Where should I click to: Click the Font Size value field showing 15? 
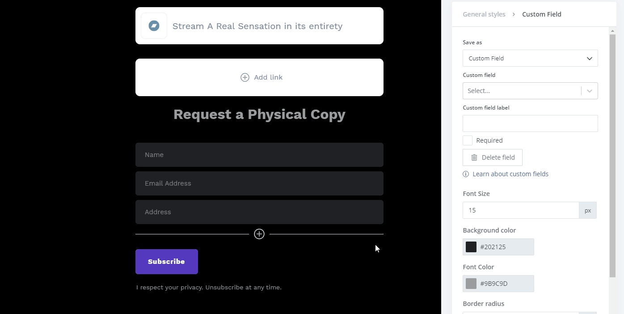(521, 210)
